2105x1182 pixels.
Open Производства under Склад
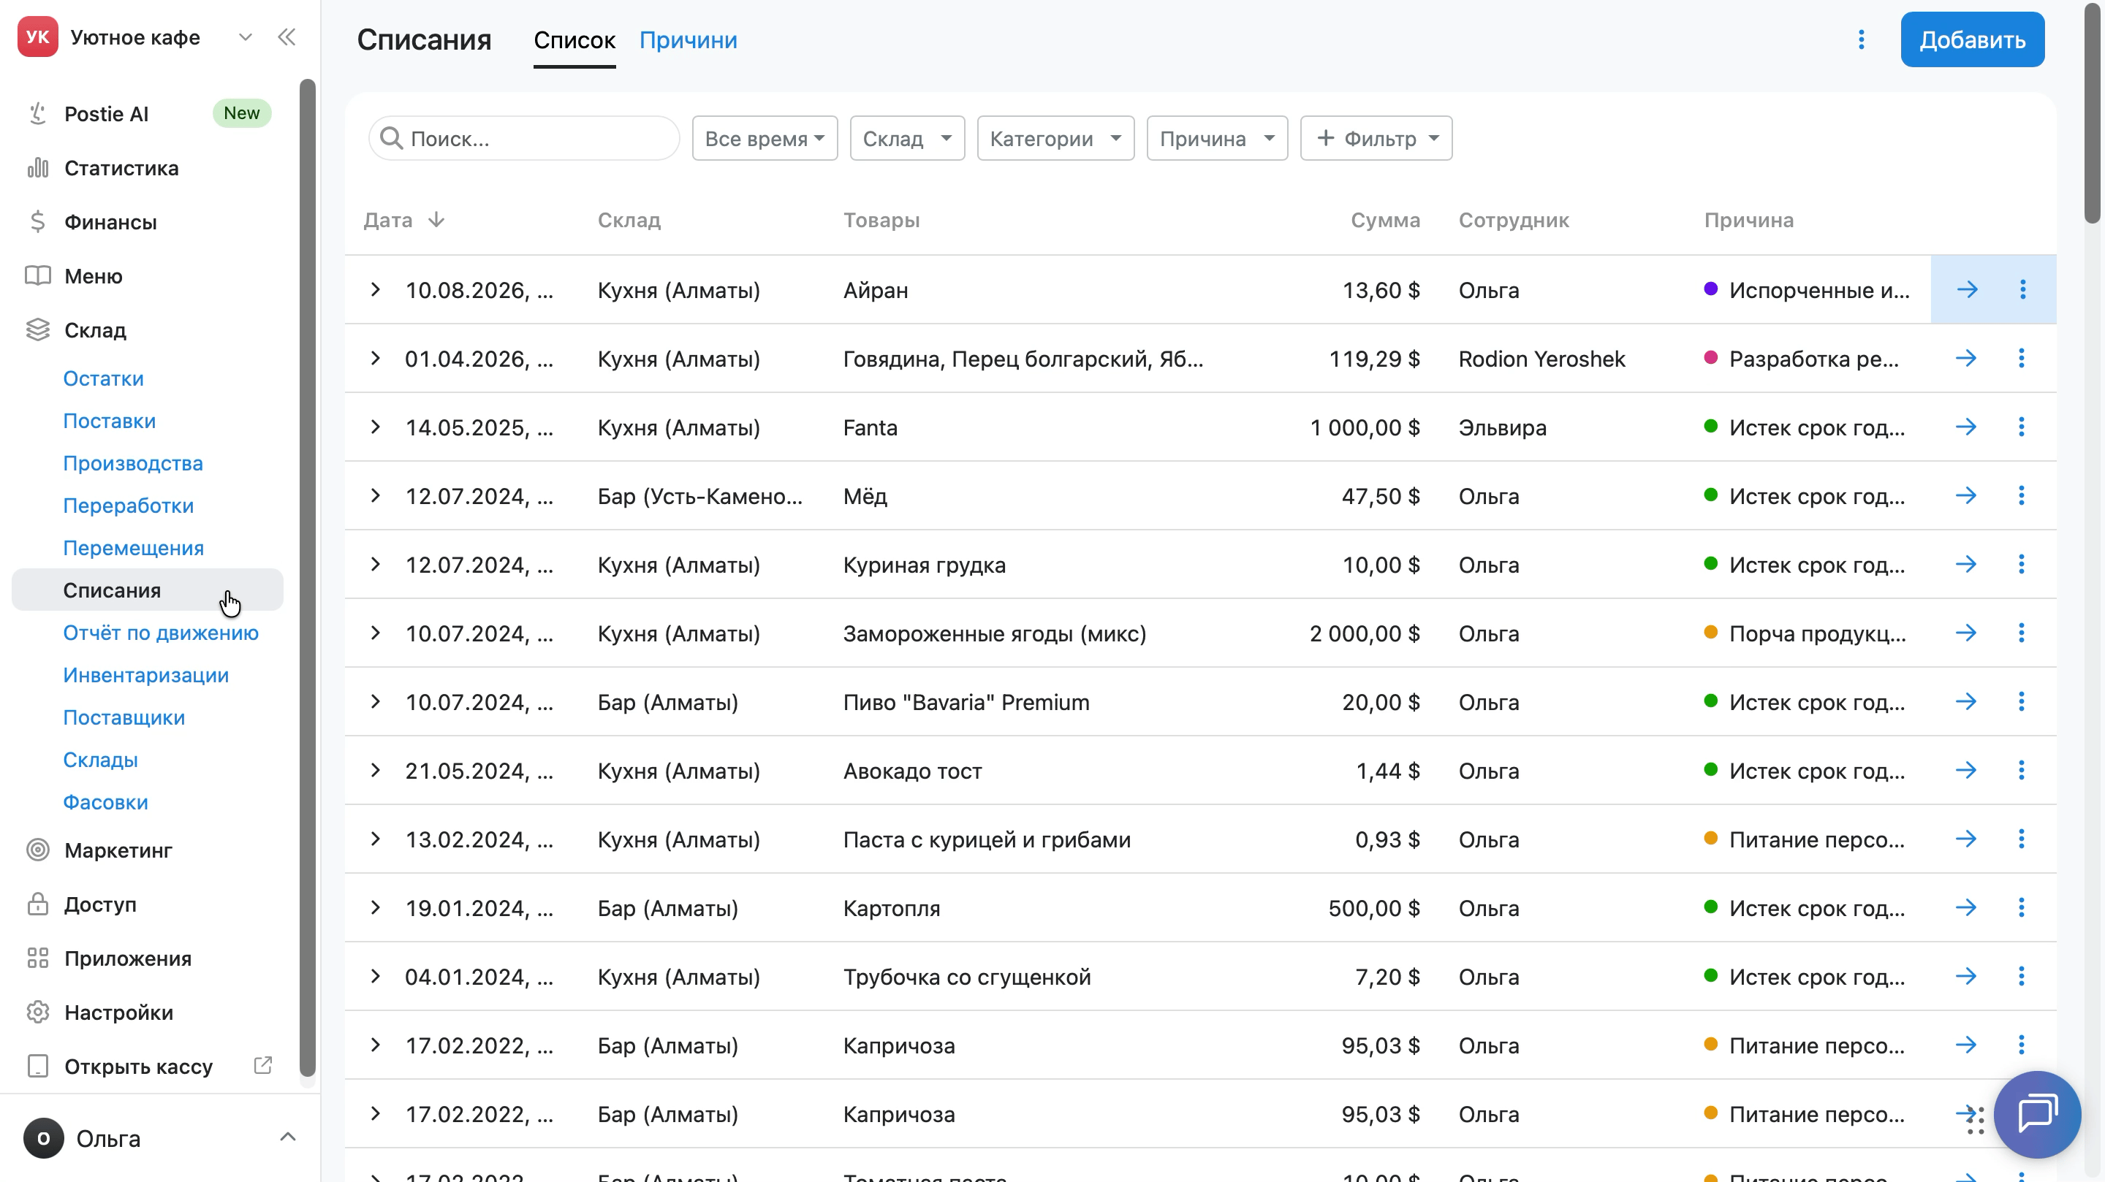[x=133, y=463]
